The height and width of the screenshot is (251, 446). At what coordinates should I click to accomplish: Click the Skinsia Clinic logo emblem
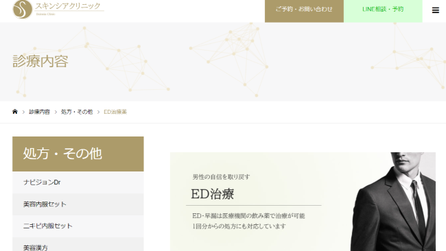point(23,10)
